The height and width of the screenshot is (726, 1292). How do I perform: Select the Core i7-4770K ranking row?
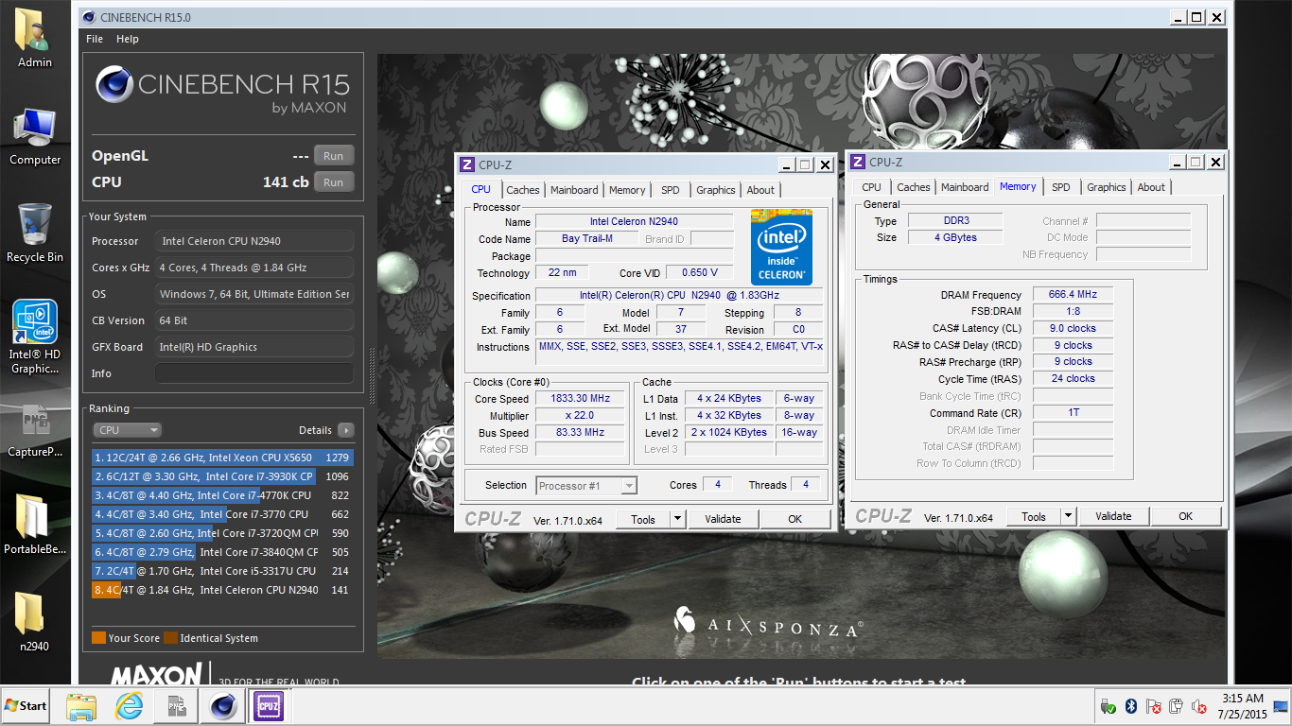point(223,495)
